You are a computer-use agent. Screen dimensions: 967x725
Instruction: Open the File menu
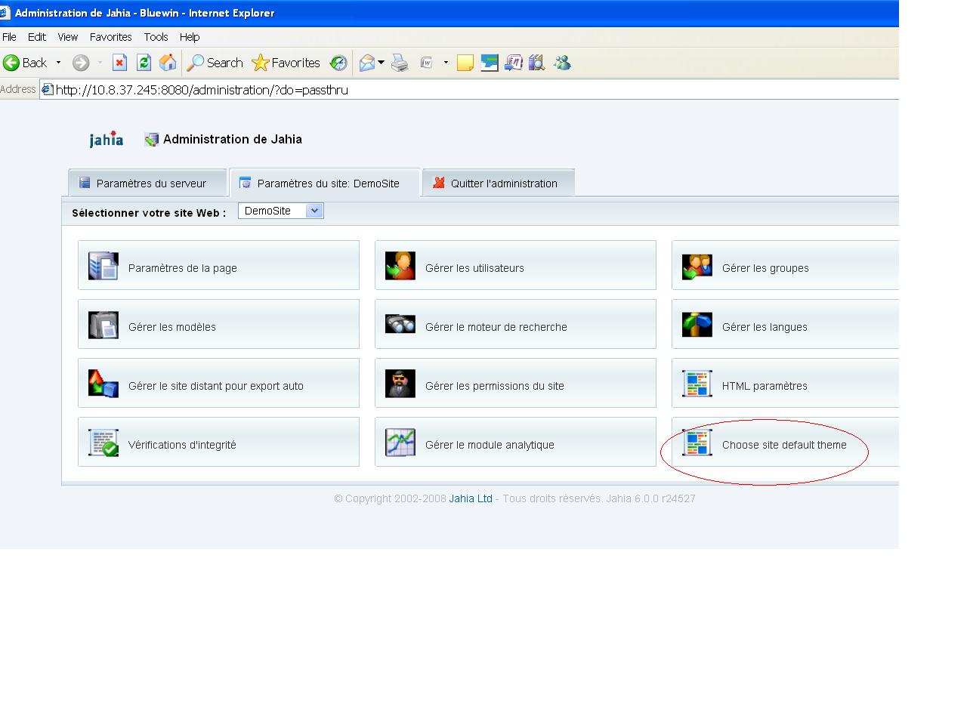pyautogui.click(x=9, y=36)
